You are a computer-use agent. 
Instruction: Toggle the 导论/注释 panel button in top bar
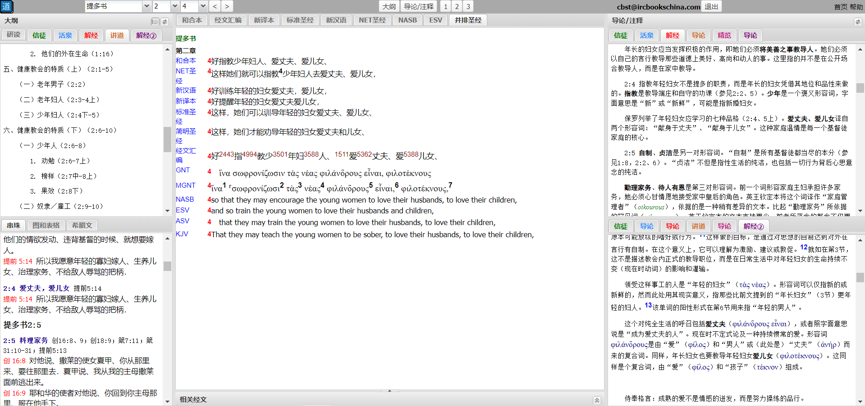click(418, 6)
